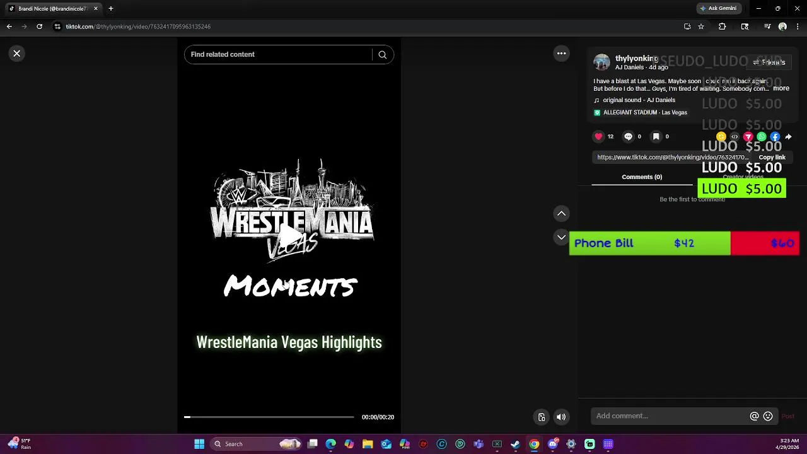View site information icon in address bar
This screenshot has width=807, height=454.
click(57, 26)
